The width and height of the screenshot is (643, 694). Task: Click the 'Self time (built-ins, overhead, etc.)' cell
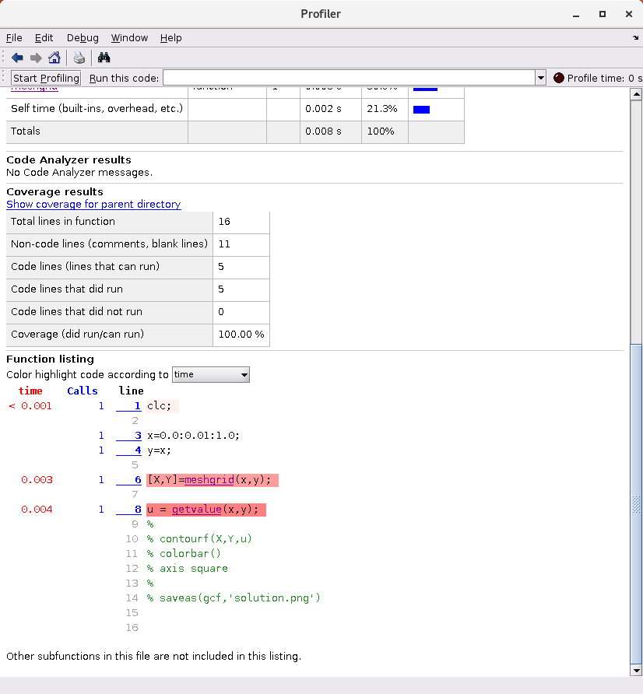pos(97,109)
